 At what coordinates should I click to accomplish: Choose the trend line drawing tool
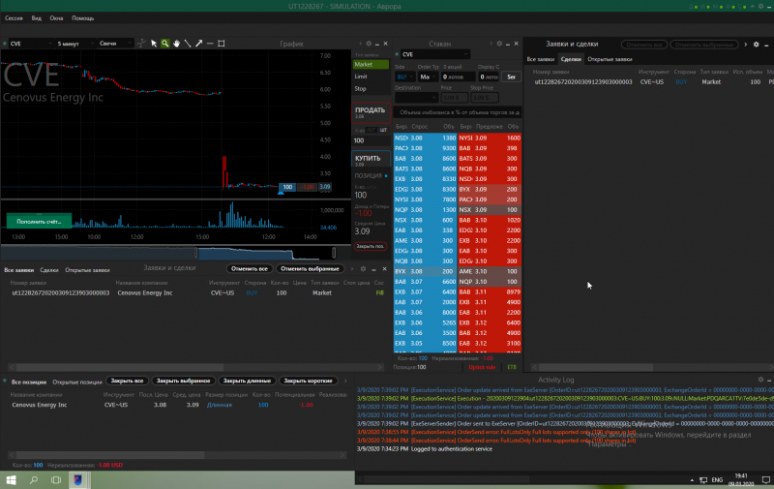click(x=188, y=44)
